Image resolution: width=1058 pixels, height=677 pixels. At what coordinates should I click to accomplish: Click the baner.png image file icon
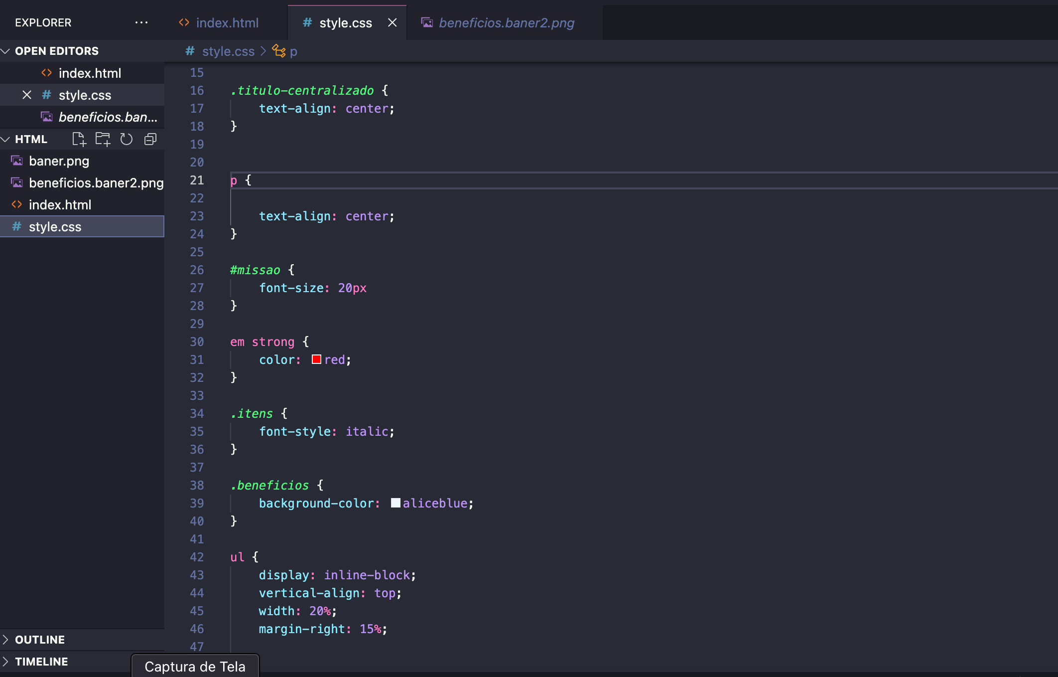tap(17, 161)
